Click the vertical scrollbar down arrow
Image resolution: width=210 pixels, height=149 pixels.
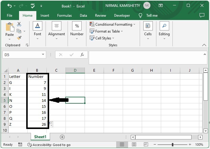coord(206,131)
